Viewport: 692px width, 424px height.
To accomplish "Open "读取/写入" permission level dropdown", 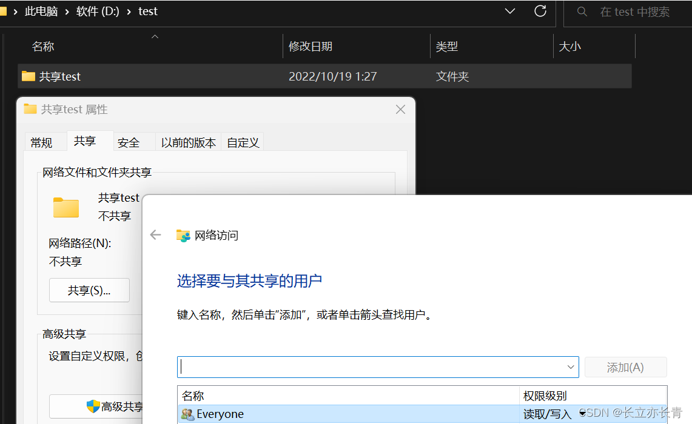I will coord(583,414).
